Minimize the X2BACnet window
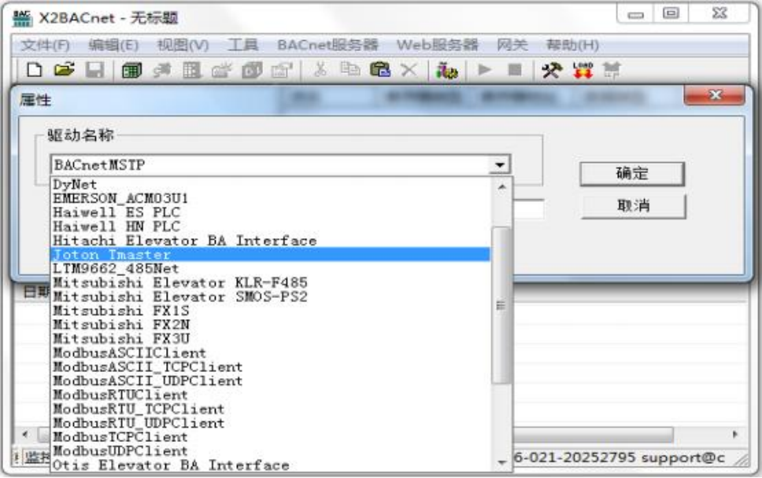The width and height of the screenshot is (762, 478). pyautogui.click(x=635, y=14)
